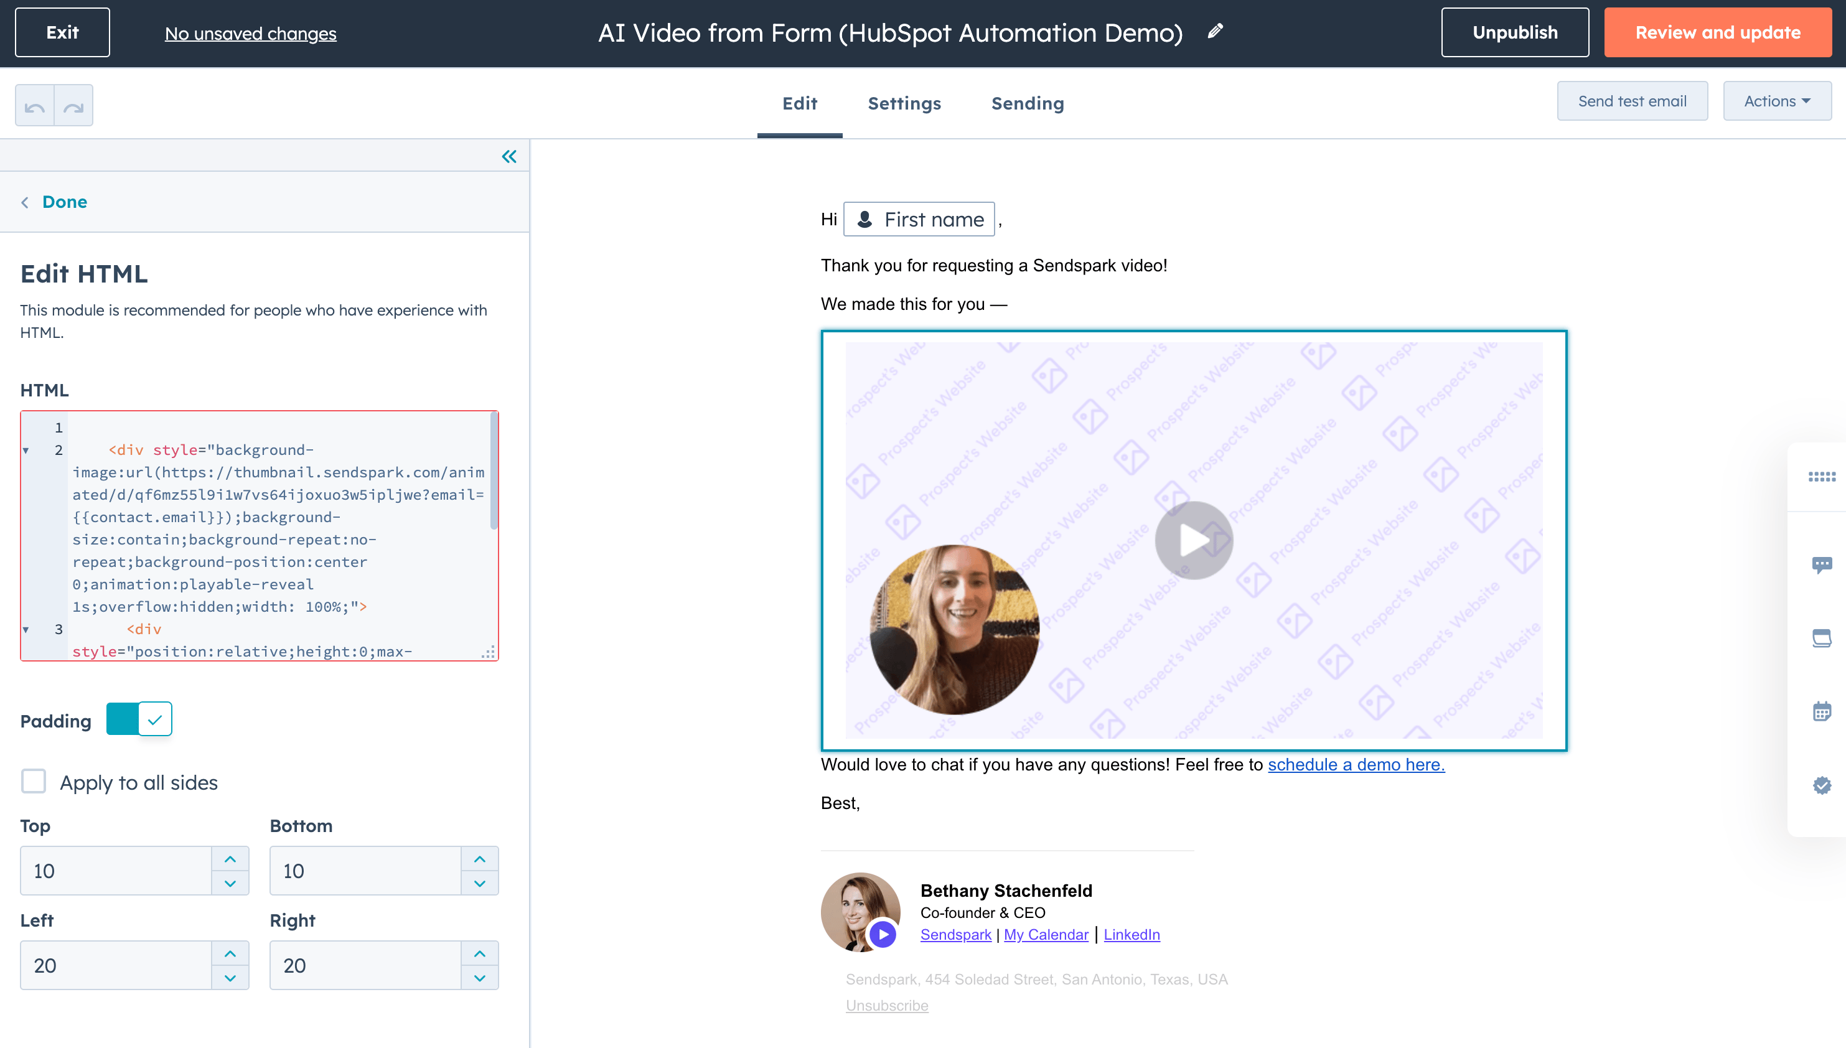Viewport: 1846px width, 1048px height.
Task: Fold the code at line 3
Action: tap(26, 630)
